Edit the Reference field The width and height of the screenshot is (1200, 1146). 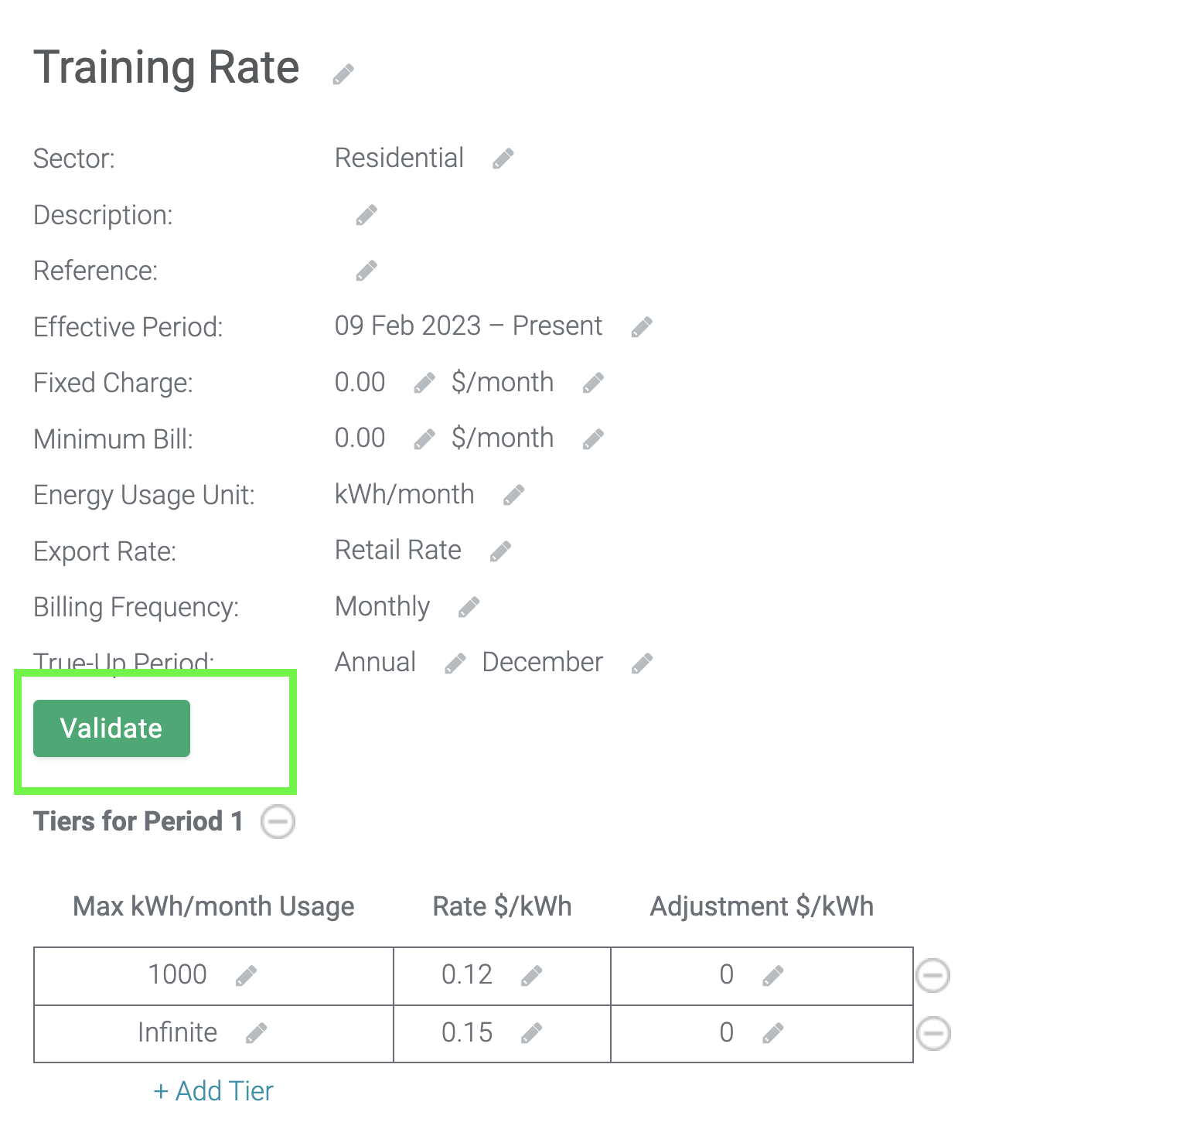[366, 270]
